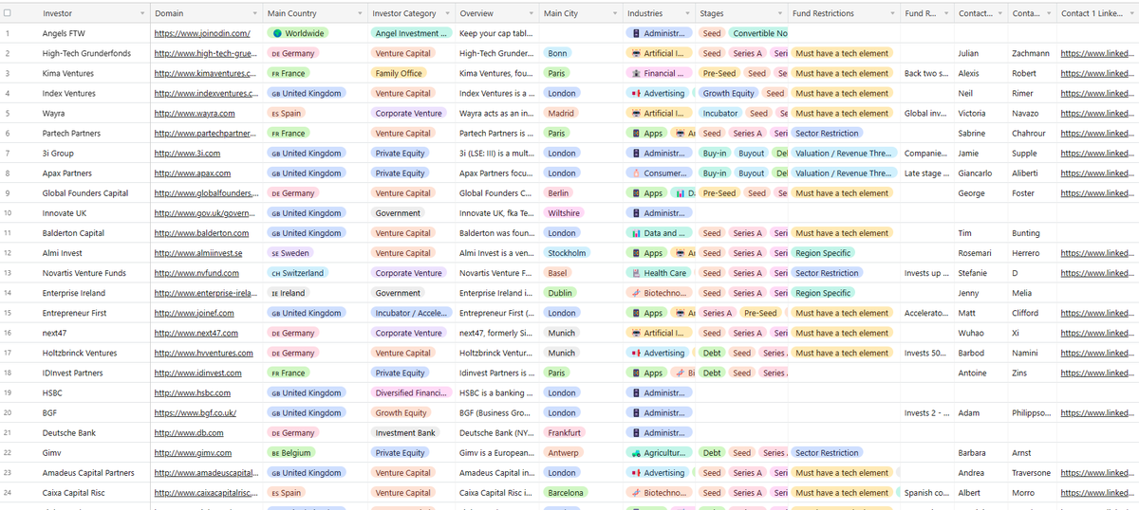
Task: Open the Industries column dropdown arrow
Action: (x=687, y=13)
